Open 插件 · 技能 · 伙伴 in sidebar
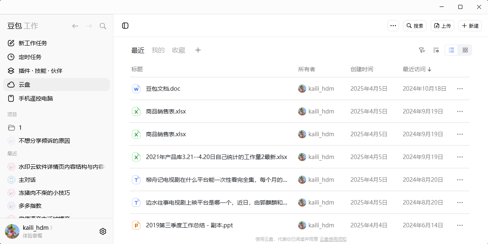The image size is (488, 244). click(x=57, y=71)
